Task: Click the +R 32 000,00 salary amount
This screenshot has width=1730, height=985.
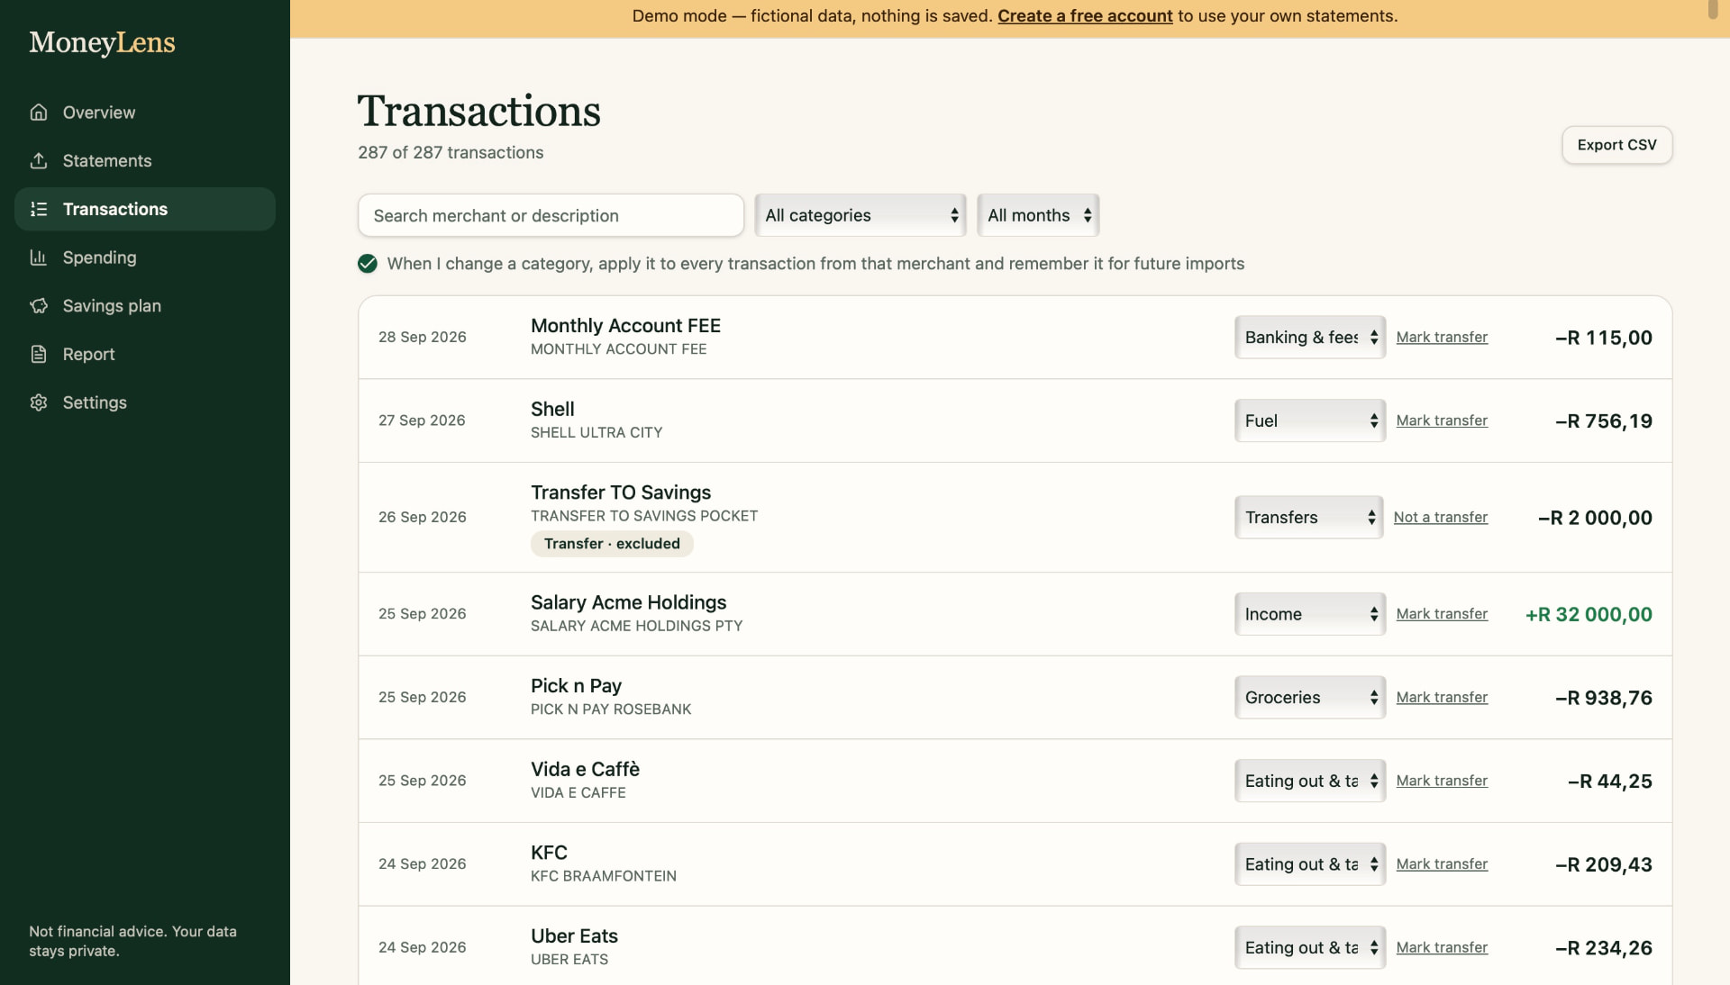Action: click(1589, 614)
